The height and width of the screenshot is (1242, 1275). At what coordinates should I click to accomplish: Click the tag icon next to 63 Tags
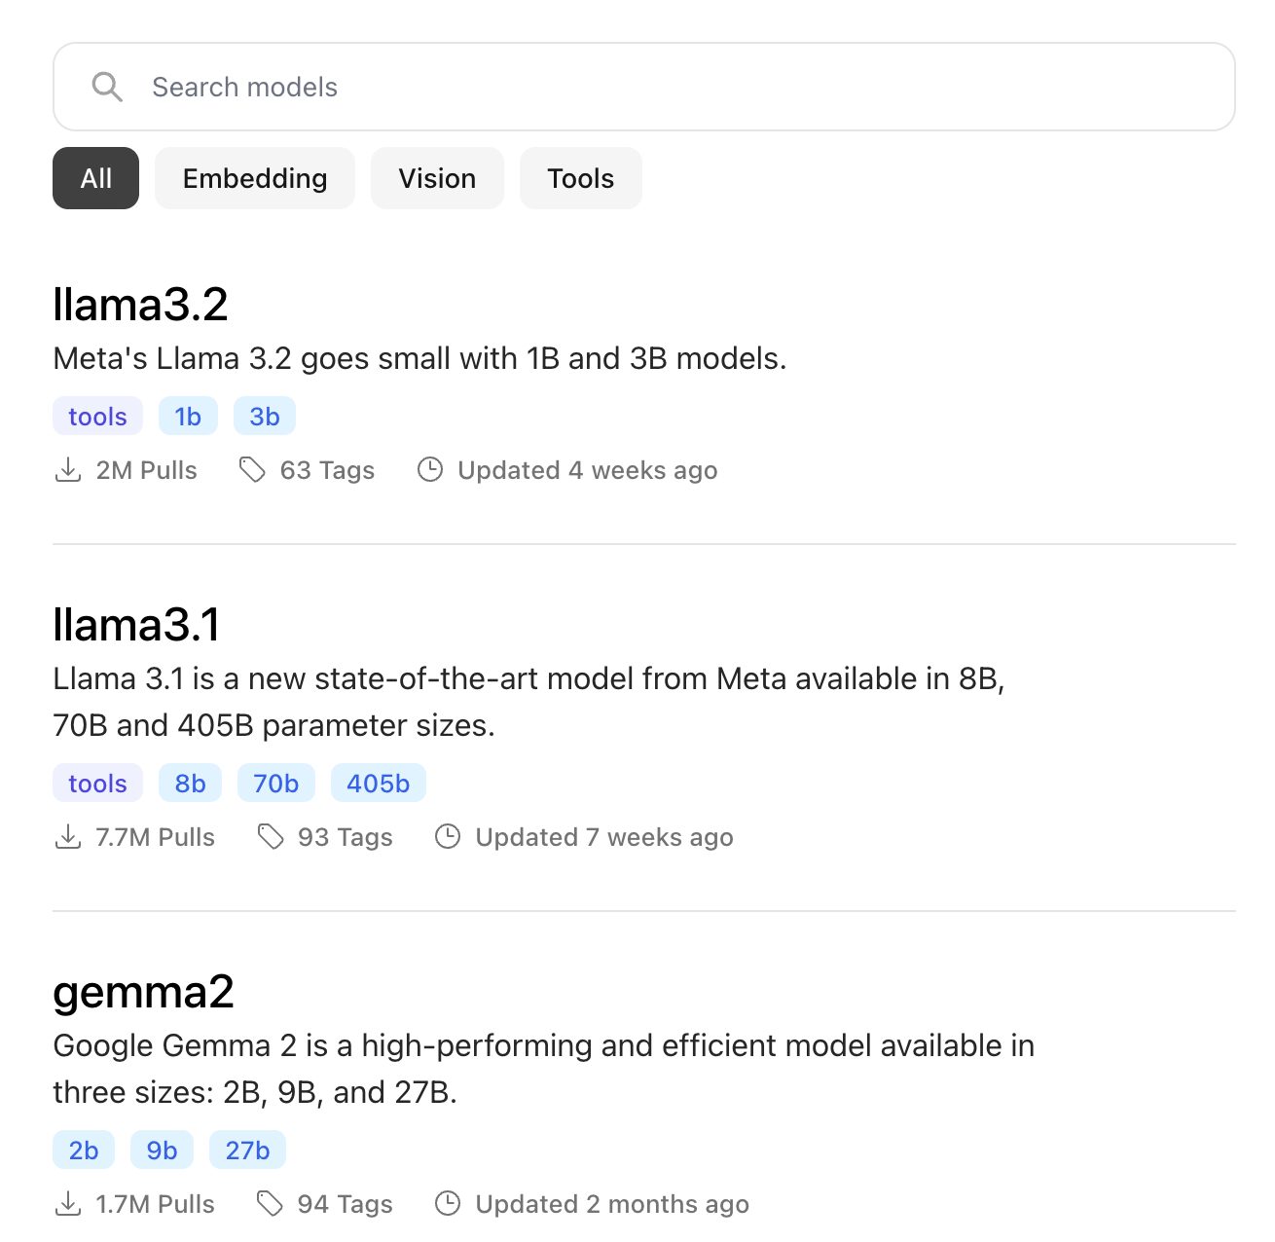pos(252,470)
